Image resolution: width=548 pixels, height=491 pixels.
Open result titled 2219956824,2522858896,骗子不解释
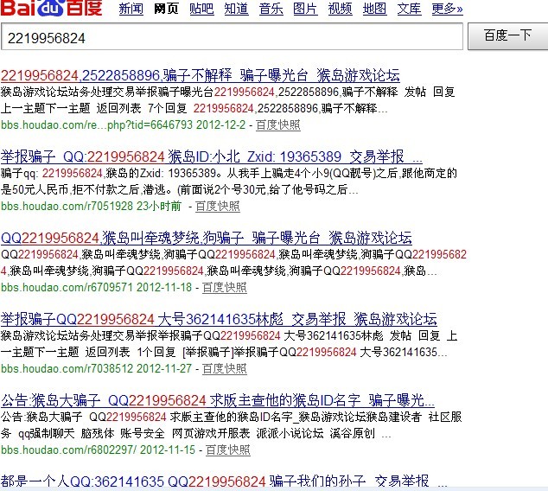[201, 75]
